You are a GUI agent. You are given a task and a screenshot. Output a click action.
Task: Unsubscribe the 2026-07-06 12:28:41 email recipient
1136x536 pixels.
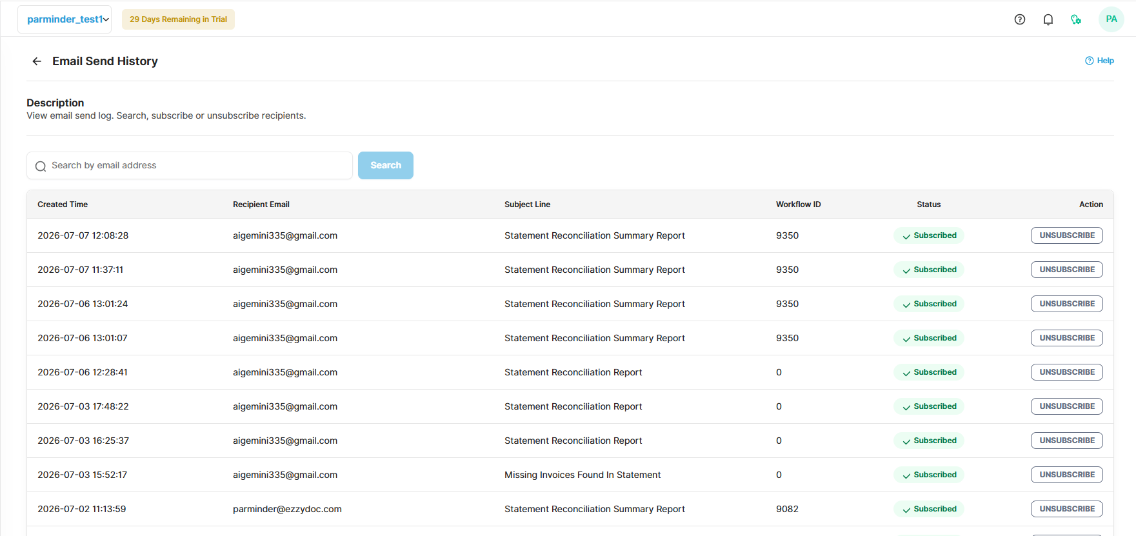(1067, 372)
